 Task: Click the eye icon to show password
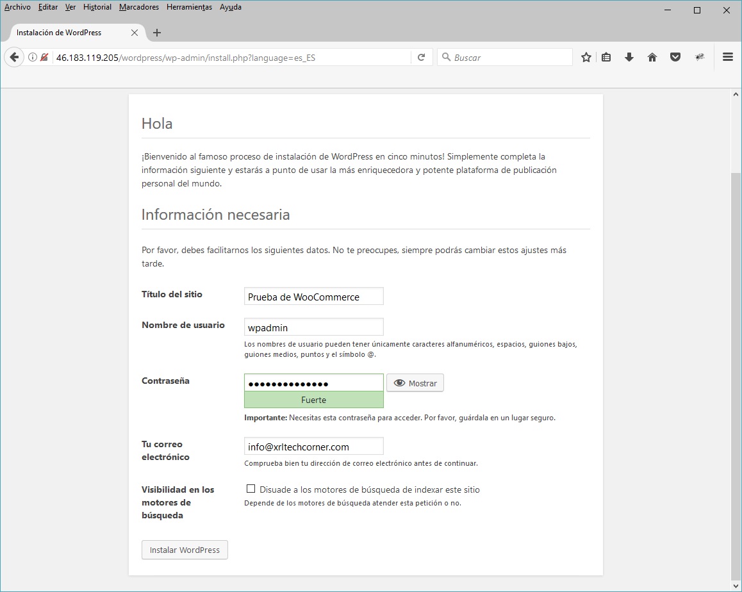pyautogui.click(x=399, y=383)
